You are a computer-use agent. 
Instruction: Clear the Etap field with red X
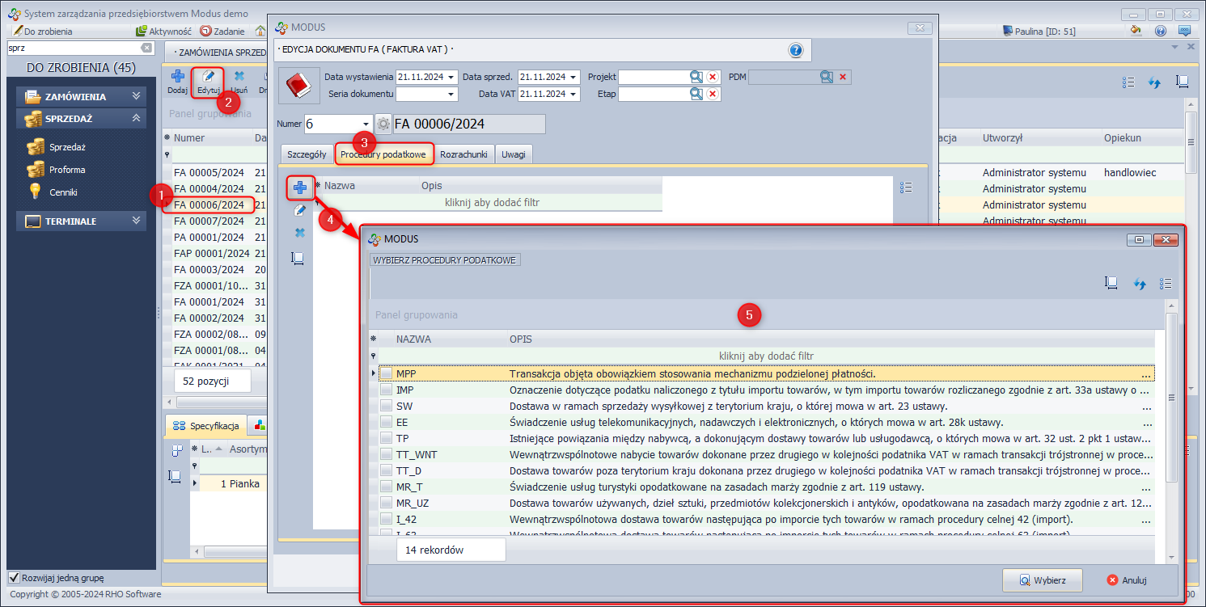point(713,94)
